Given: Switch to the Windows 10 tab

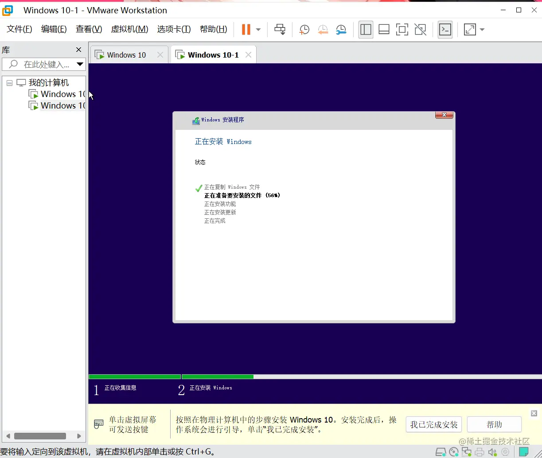Looking at the screenshot, I should [126, 55].
